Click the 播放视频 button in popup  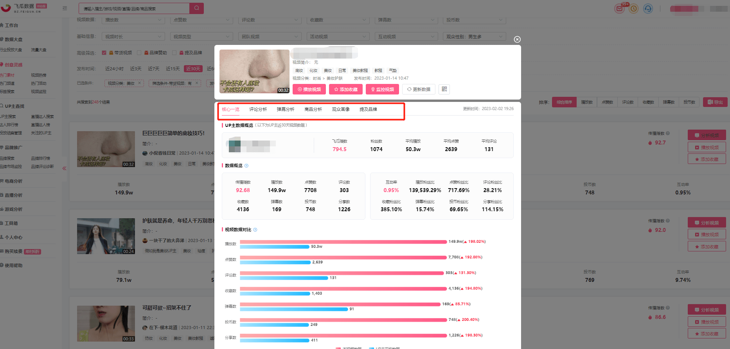(309, 89)
